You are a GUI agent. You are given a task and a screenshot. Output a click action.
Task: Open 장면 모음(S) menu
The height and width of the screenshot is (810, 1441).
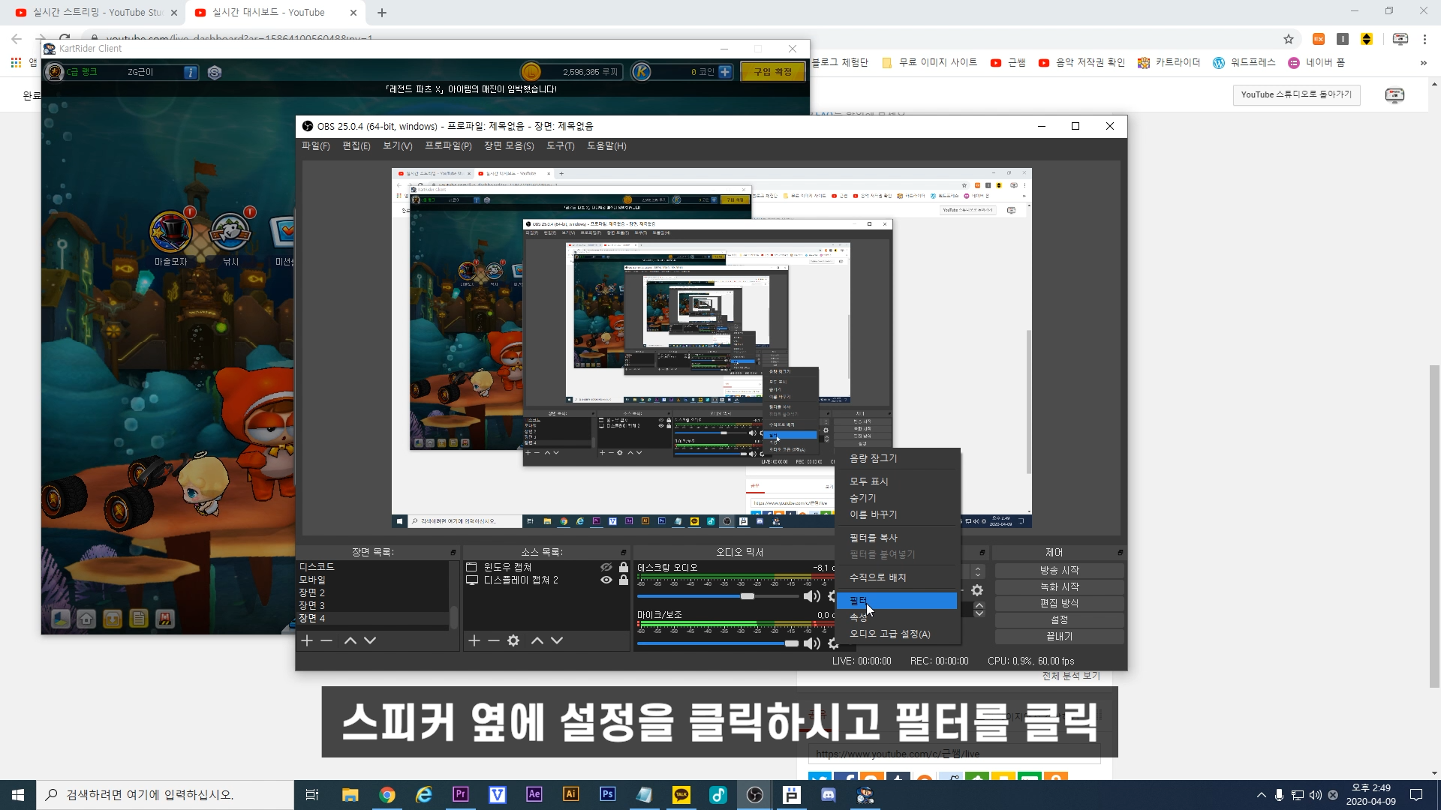(509, 146)
